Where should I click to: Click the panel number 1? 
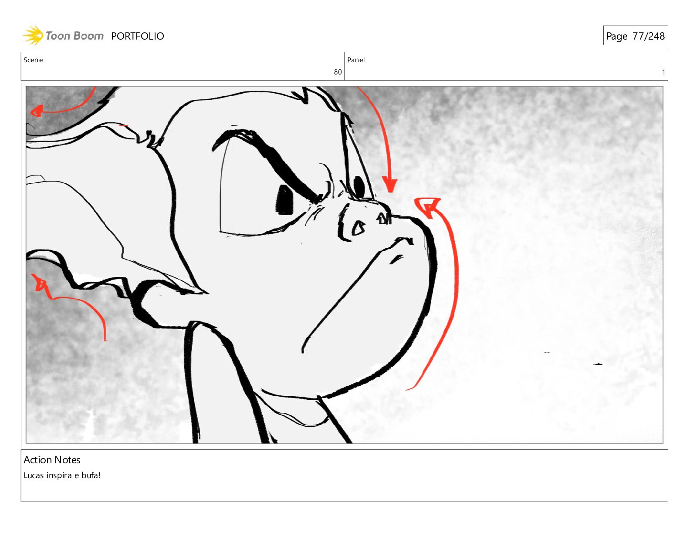coord(663,72)
